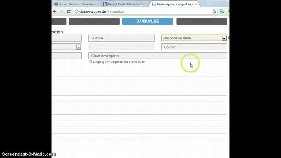
Task: Open the Responsive table dropdown
Action: click(x=194, y=38)
